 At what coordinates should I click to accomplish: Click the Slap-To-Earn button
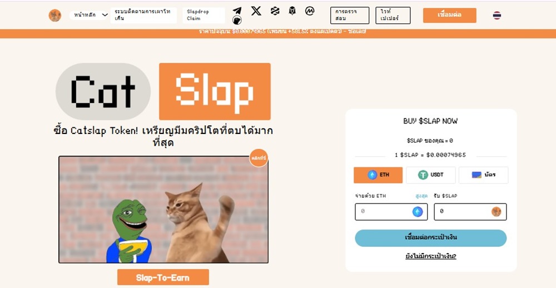(163, 277)
